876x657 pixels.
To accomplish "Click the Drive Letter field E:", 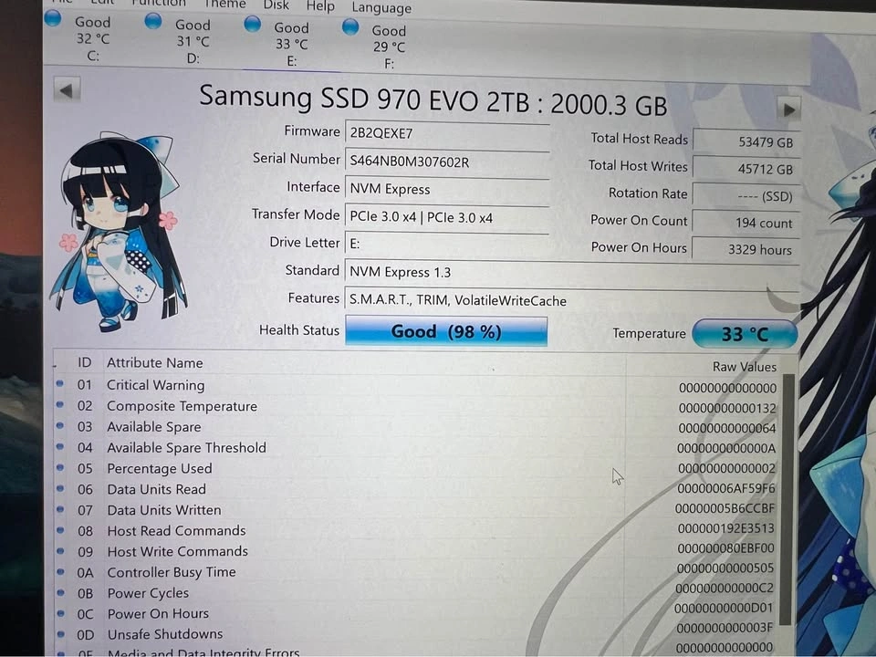I will pyautogui.click(x=447, y=245).
